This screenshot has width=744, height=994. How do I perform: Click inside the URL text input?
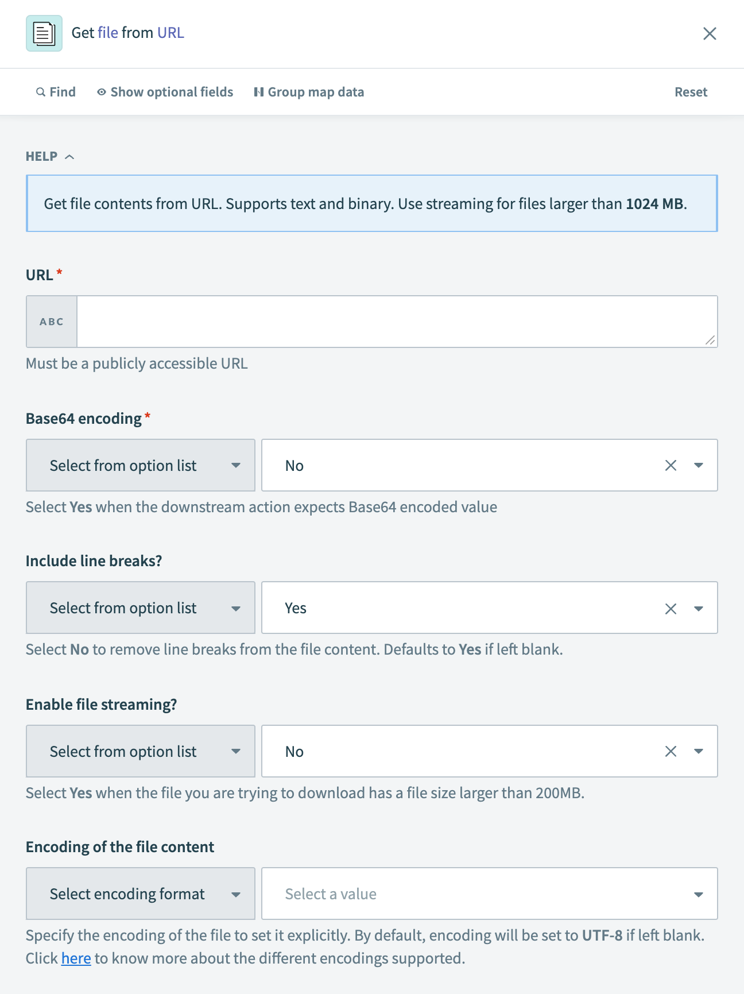point(396,322)
